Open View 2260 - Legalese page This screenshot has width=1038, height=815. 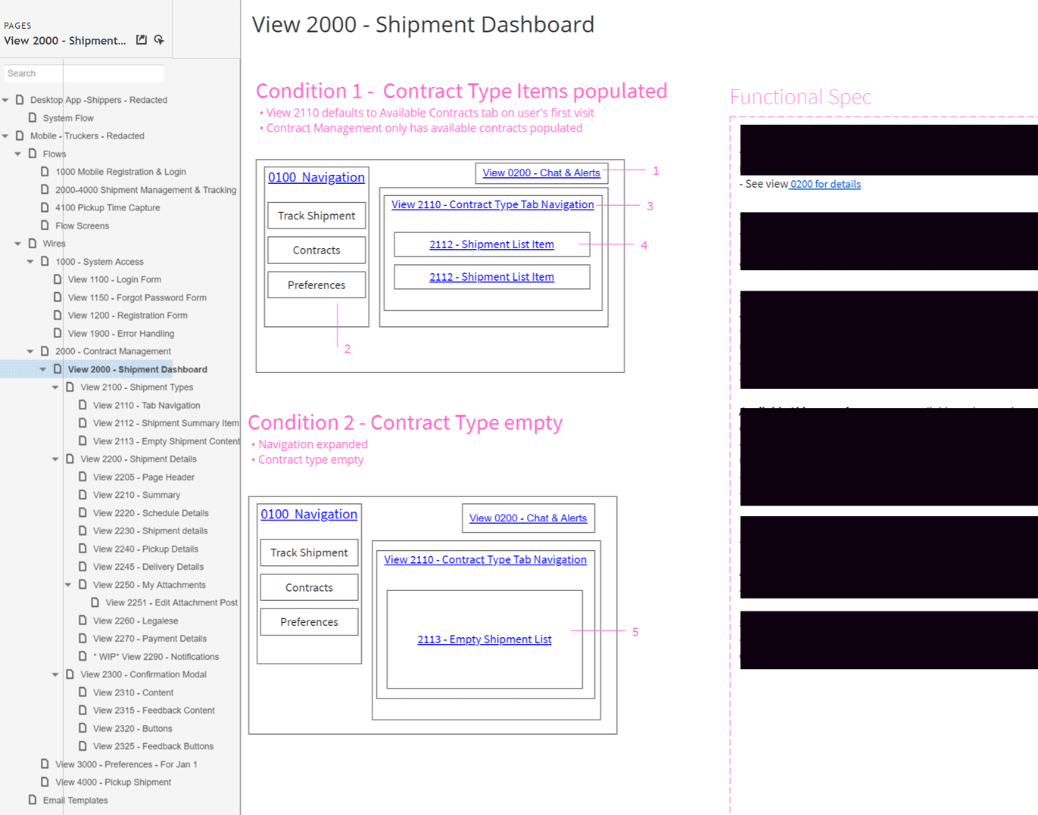click(136, 621)
